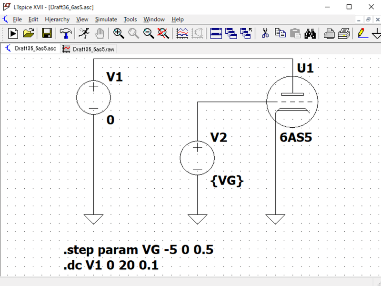
Task: Tile windows using the tile icon
Action: [216, 33]
